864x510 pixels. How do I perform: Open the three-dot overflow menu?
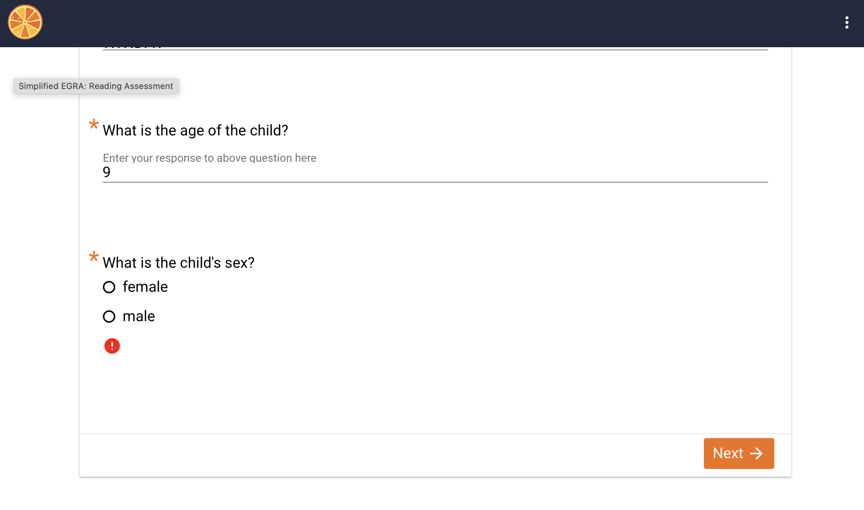pos(847,22)
